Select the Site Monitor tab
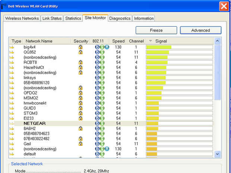231x173 pixels. click(x=95, y=18)
